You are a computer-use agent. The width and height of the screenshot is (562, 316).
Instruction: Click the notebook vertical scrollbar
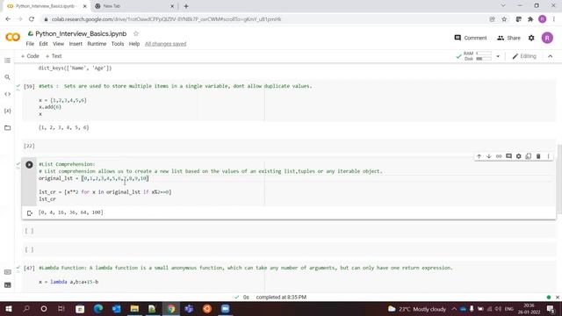point(559,179)
